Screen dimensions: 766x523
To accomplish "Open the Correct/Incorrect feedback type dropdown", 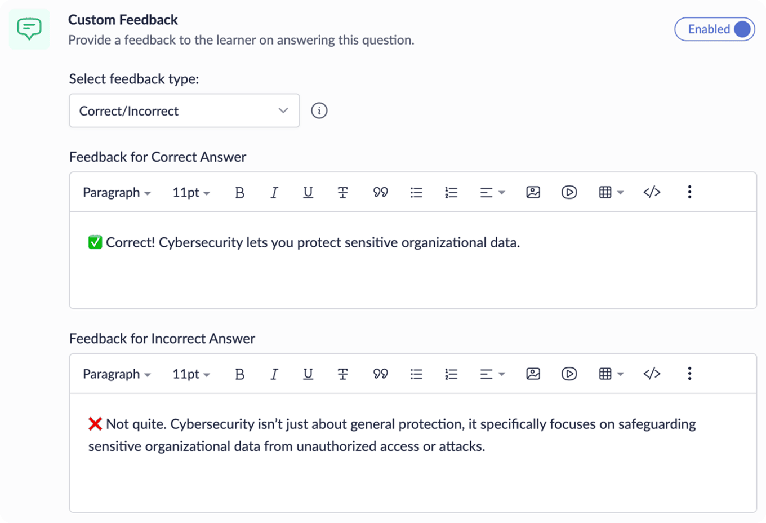I will [184, 110].
